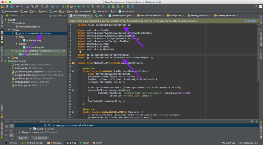This screenshot has height=145, width=263.
Task: Open the Android Device Monitor icon
Action: click(x=122, y=7)
